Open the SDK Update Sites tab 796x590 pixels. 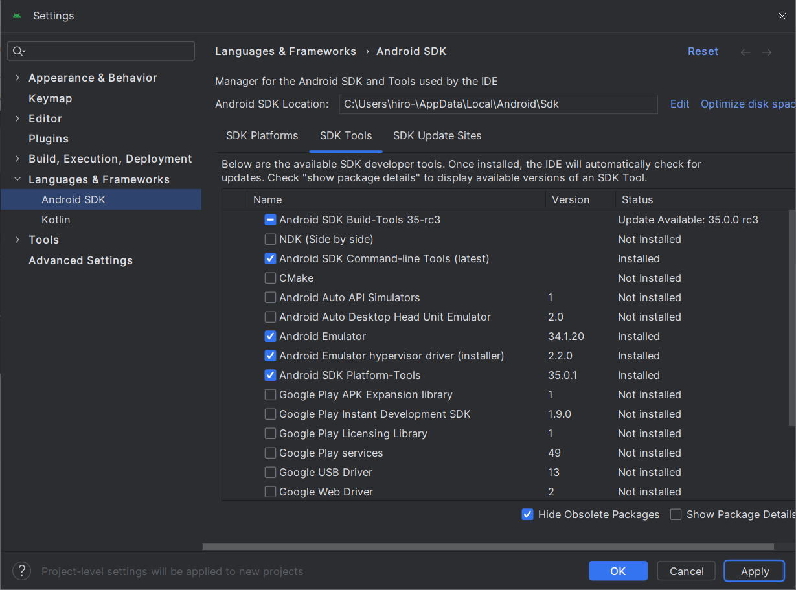(437, 136)
